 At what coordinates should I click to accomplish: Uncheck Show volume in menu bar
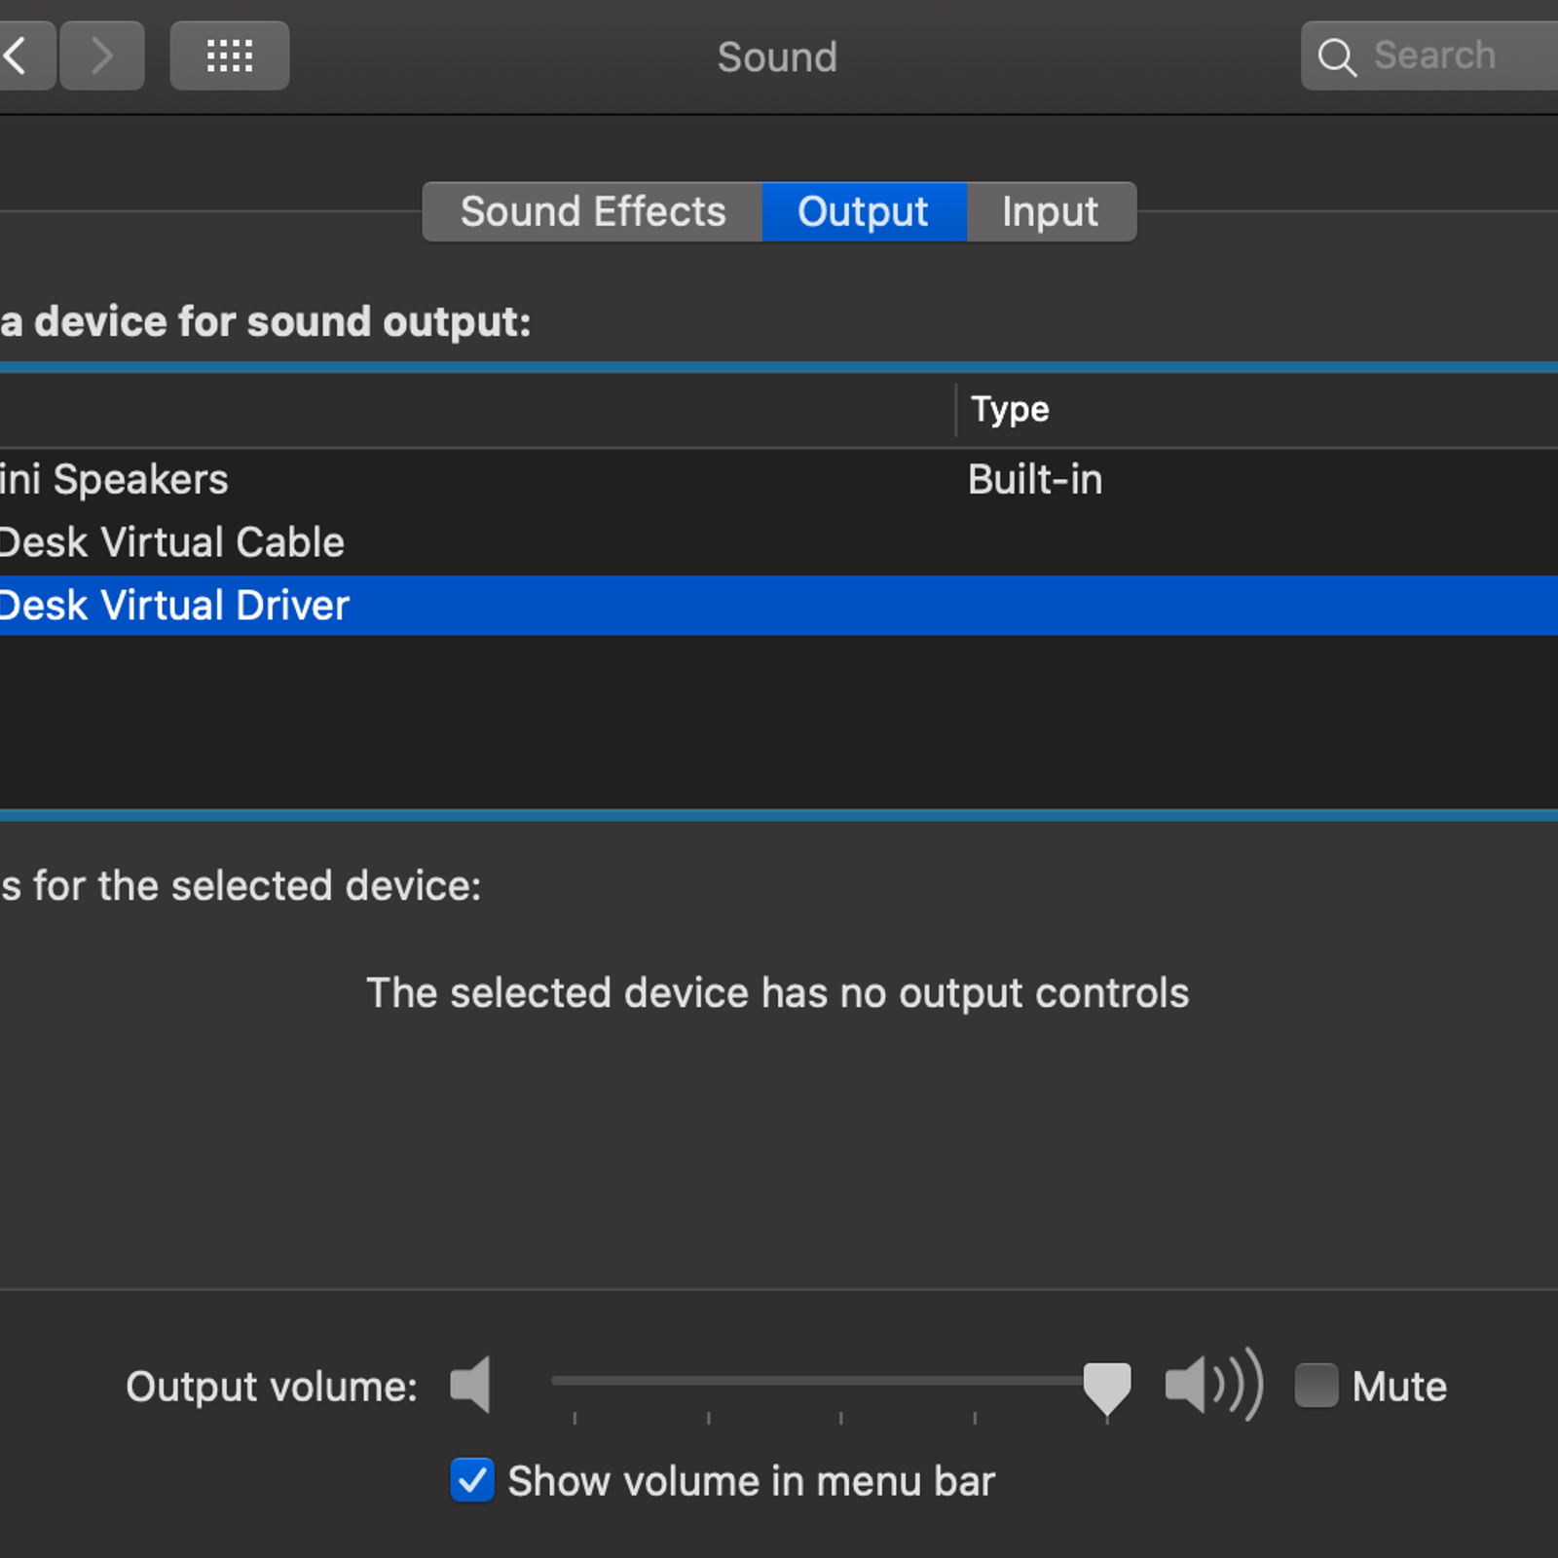pyautogui.click(x=472, y=1480)
